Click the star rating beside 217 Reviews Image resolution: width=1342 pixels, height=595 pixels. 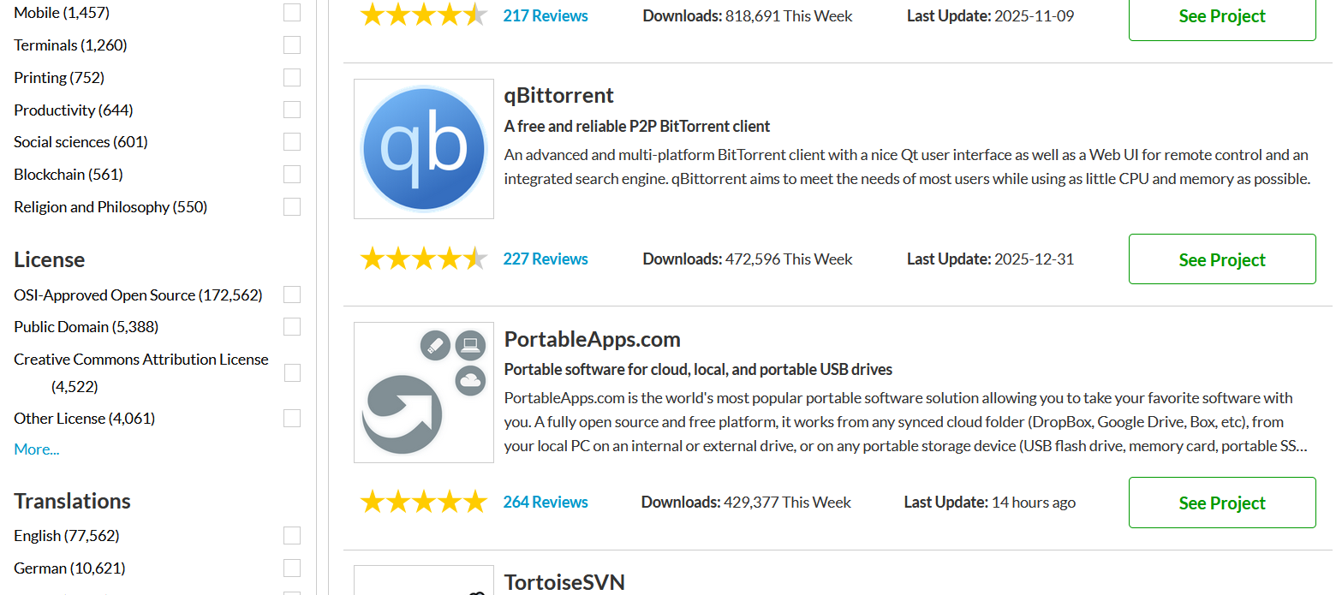point(424,15)
